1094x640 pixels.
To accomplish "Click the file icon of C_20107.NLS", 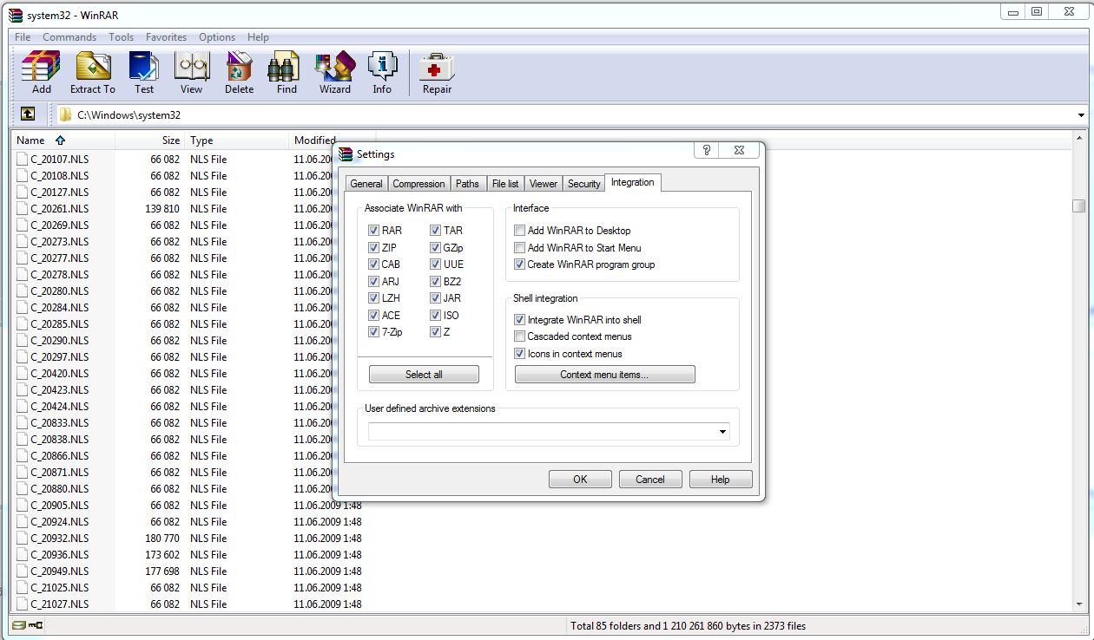I will (x=23, y=159).
